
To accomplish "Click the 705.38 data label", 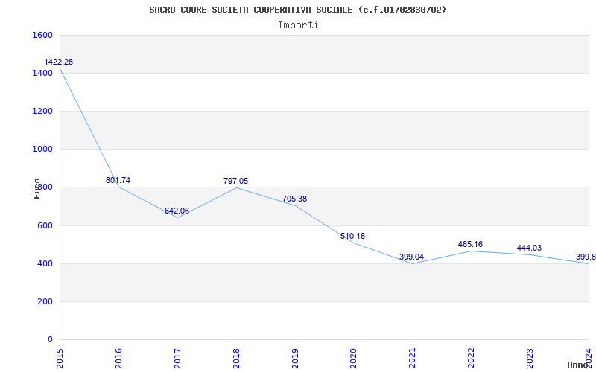I will (x=294, y=199).
